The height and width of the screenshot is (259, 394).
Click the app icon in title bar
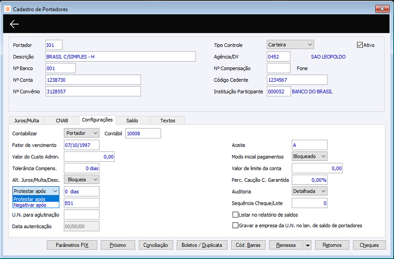(x=6, y=9)
